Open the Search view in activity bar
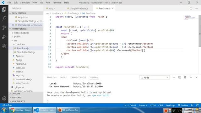201x113 pixels. [4, 19]
